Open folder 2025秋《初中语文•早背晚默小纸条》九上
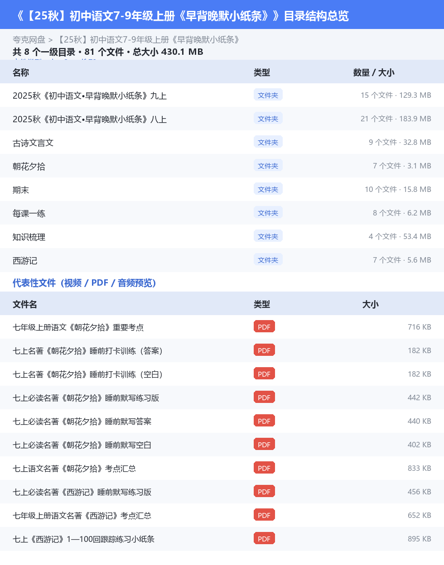 [x=90, y=96]
